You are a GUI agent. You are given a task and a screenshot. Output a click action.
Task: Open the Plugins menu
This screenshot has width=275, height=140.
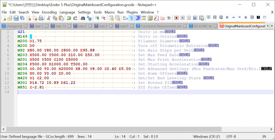point(132,12)
